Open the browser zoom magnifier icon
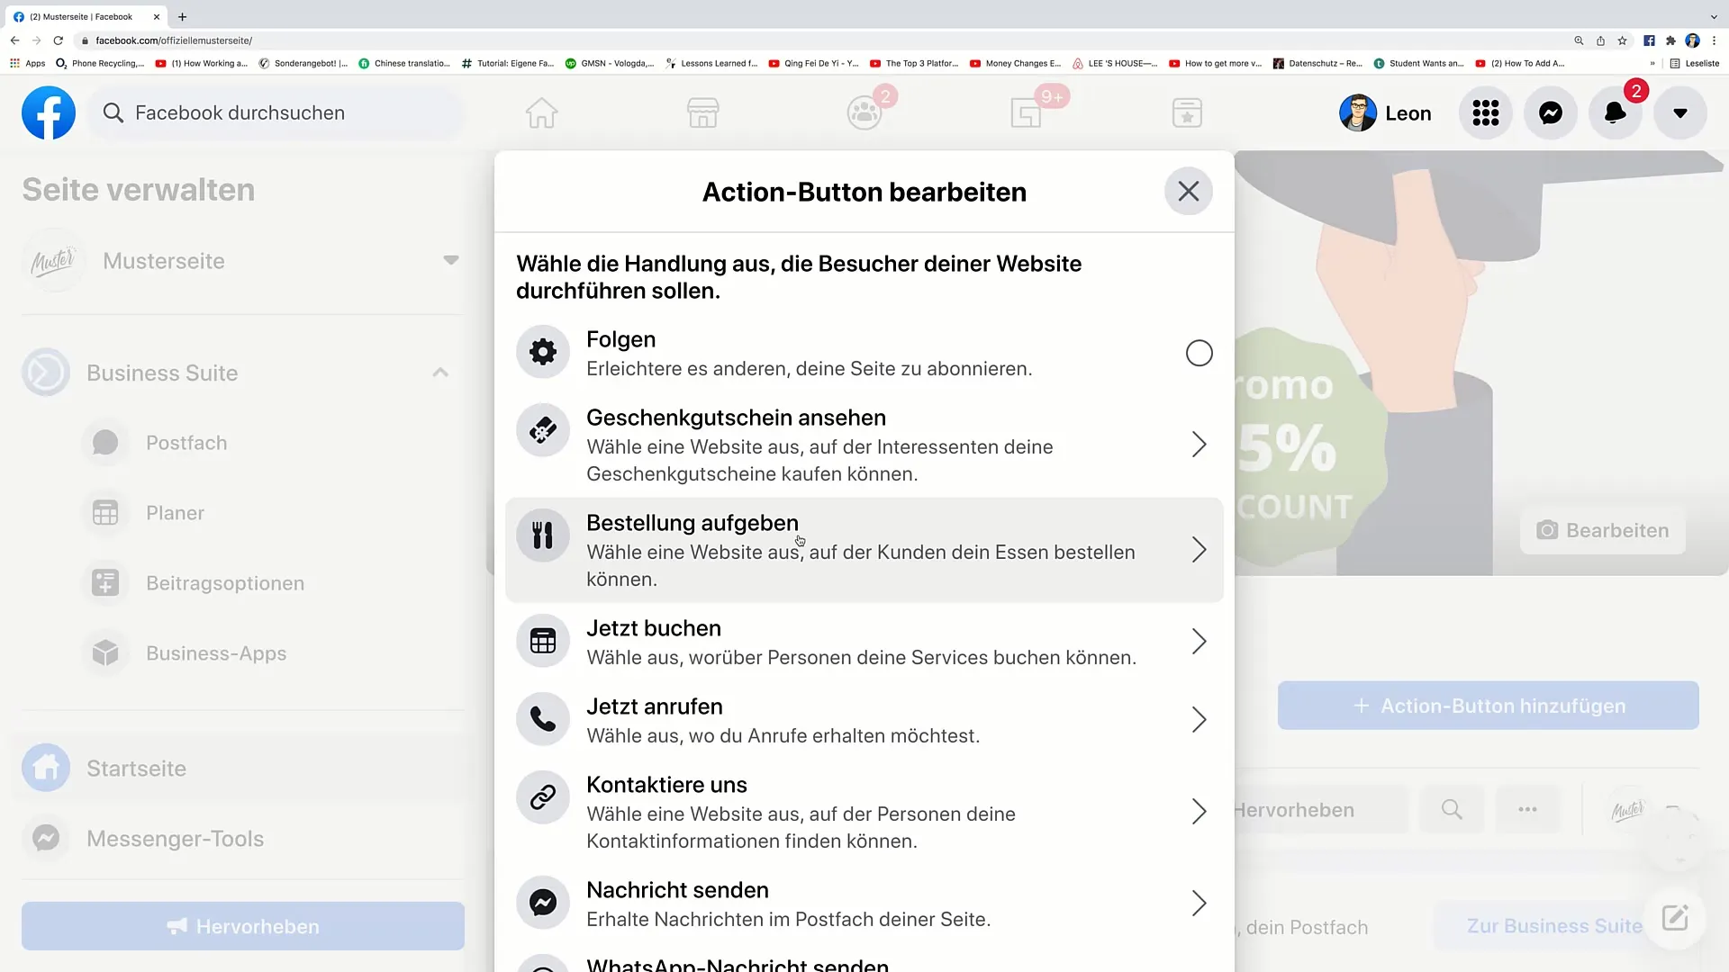The height and width of the screenshot is (972, 1729). (1579, 40)
